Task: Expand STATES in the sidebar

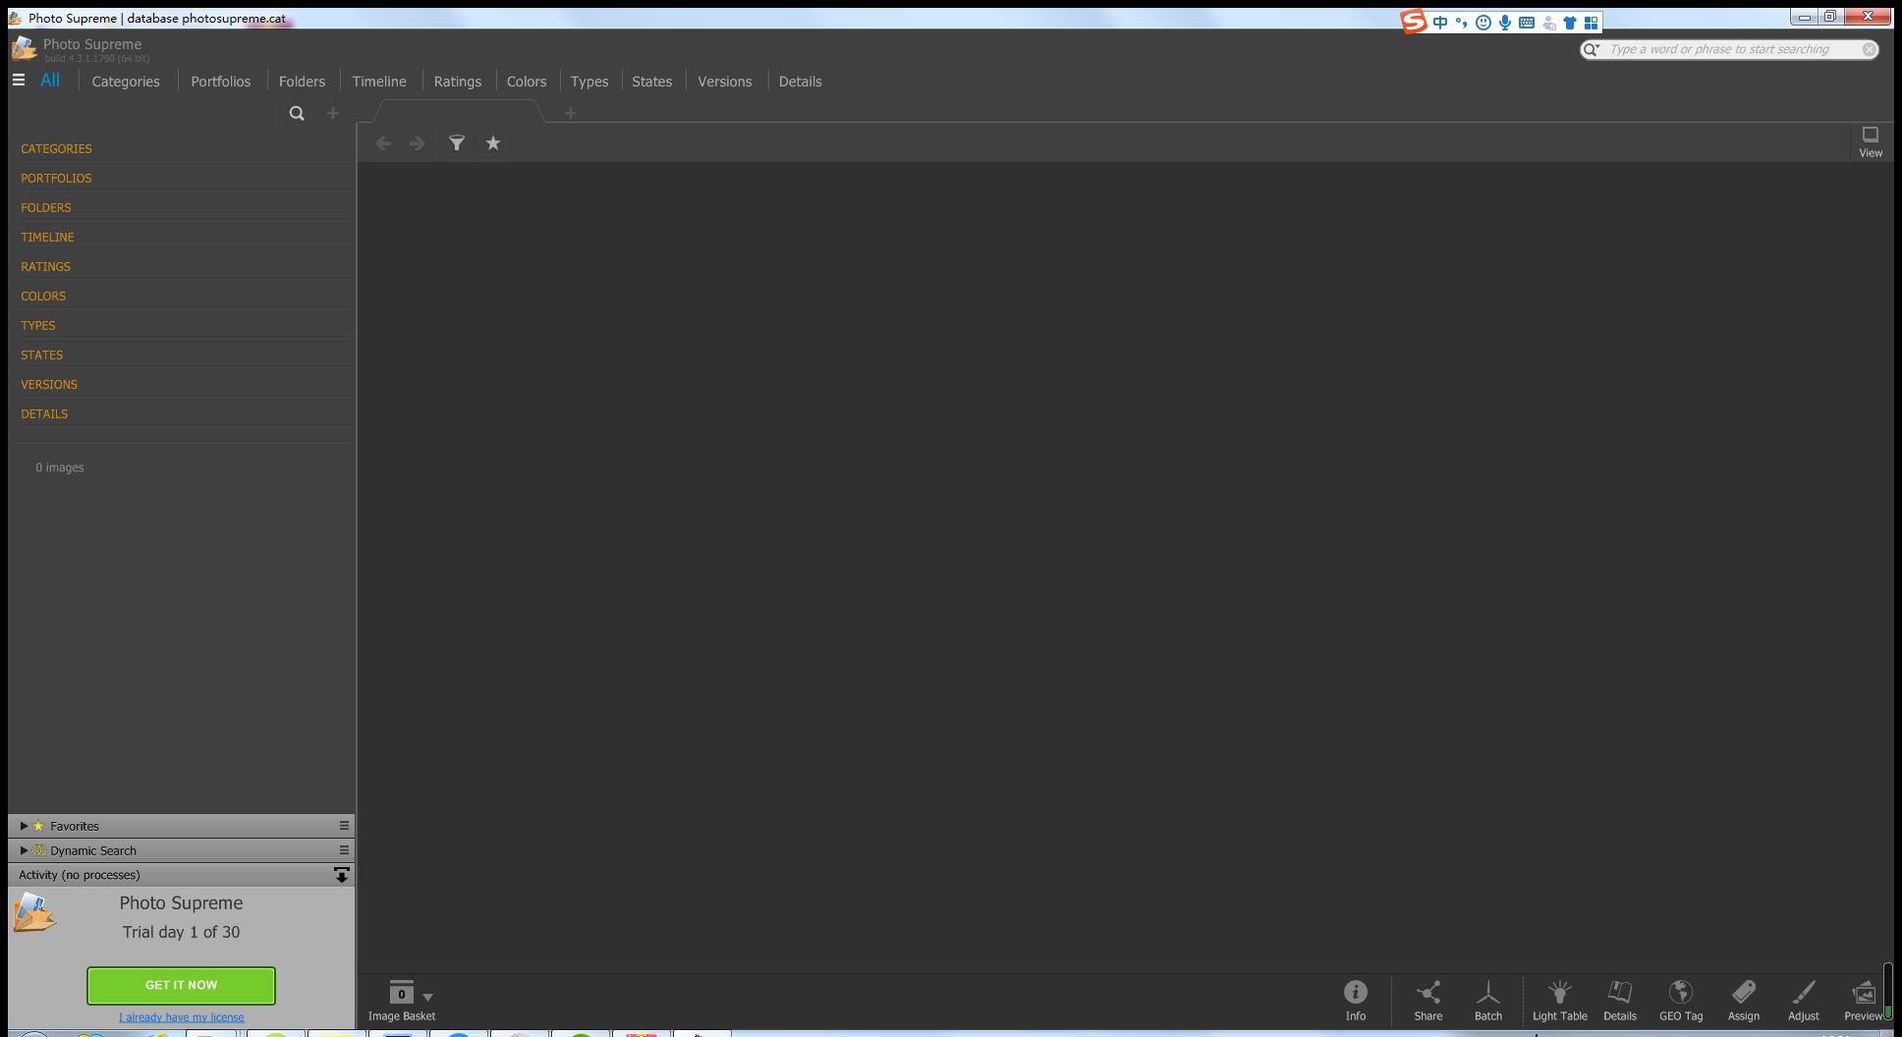Action: pyautogui.click(x=41, y=355)
